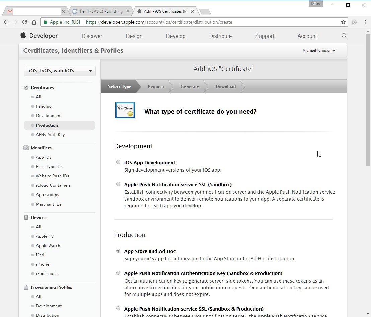371x317 pixels.
Task: Click the vertical page scrollbar thumb
Action: [368, 100]
